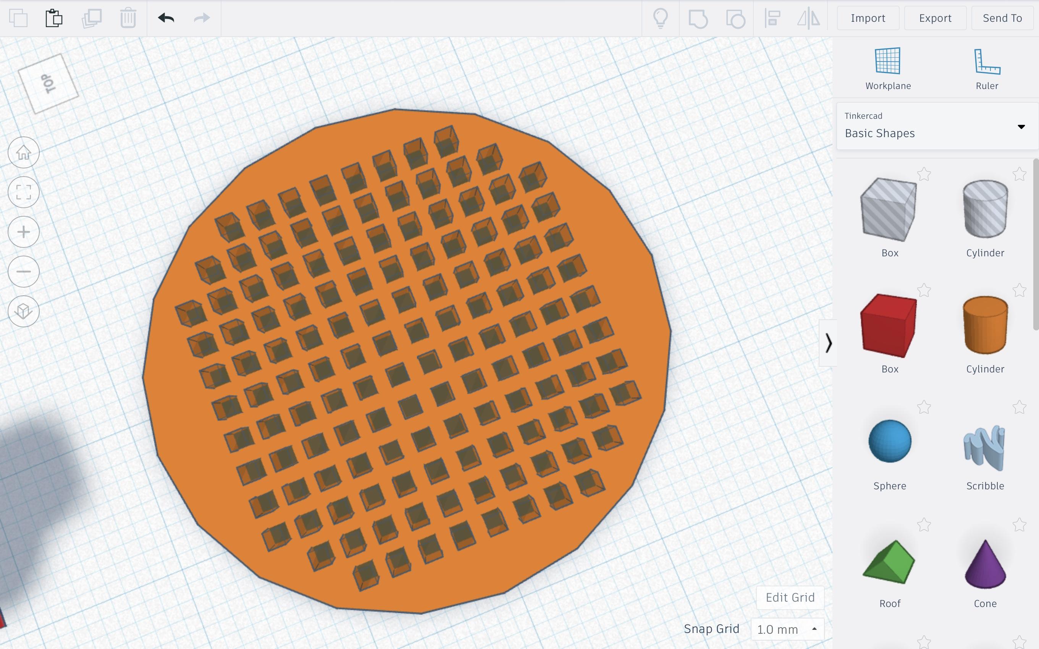This screenshot has height=649, width=1039.
Task: Click the Fit all in view icon
Action: (24, 192)
